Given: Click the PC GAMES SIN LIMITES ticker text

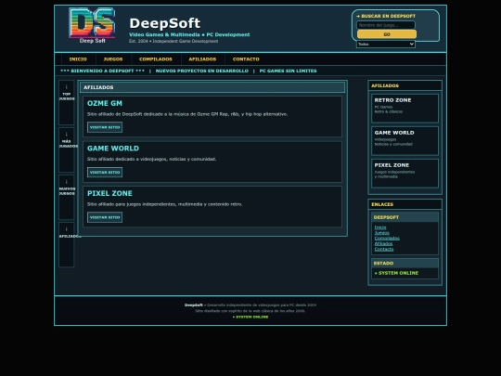Looking at the screenshot, I should coord(288,71).
